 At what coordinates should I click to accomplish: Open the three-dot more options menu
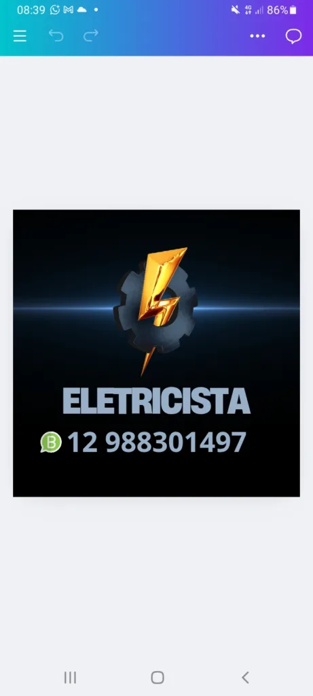tap(257, 36)
